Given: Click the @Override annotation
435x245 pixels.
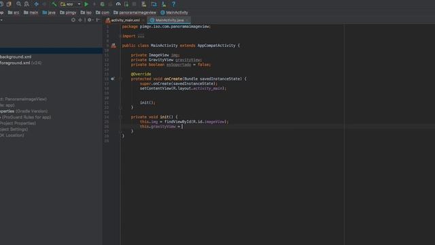Looking at the screenshot, I should click(141, 74).
